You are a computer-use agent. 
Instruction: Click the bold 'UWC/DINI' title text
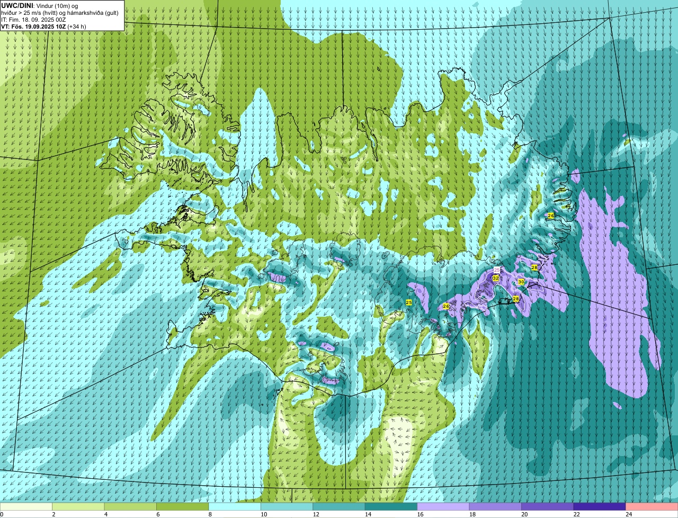pyautogui.click(x=18, y=5)
